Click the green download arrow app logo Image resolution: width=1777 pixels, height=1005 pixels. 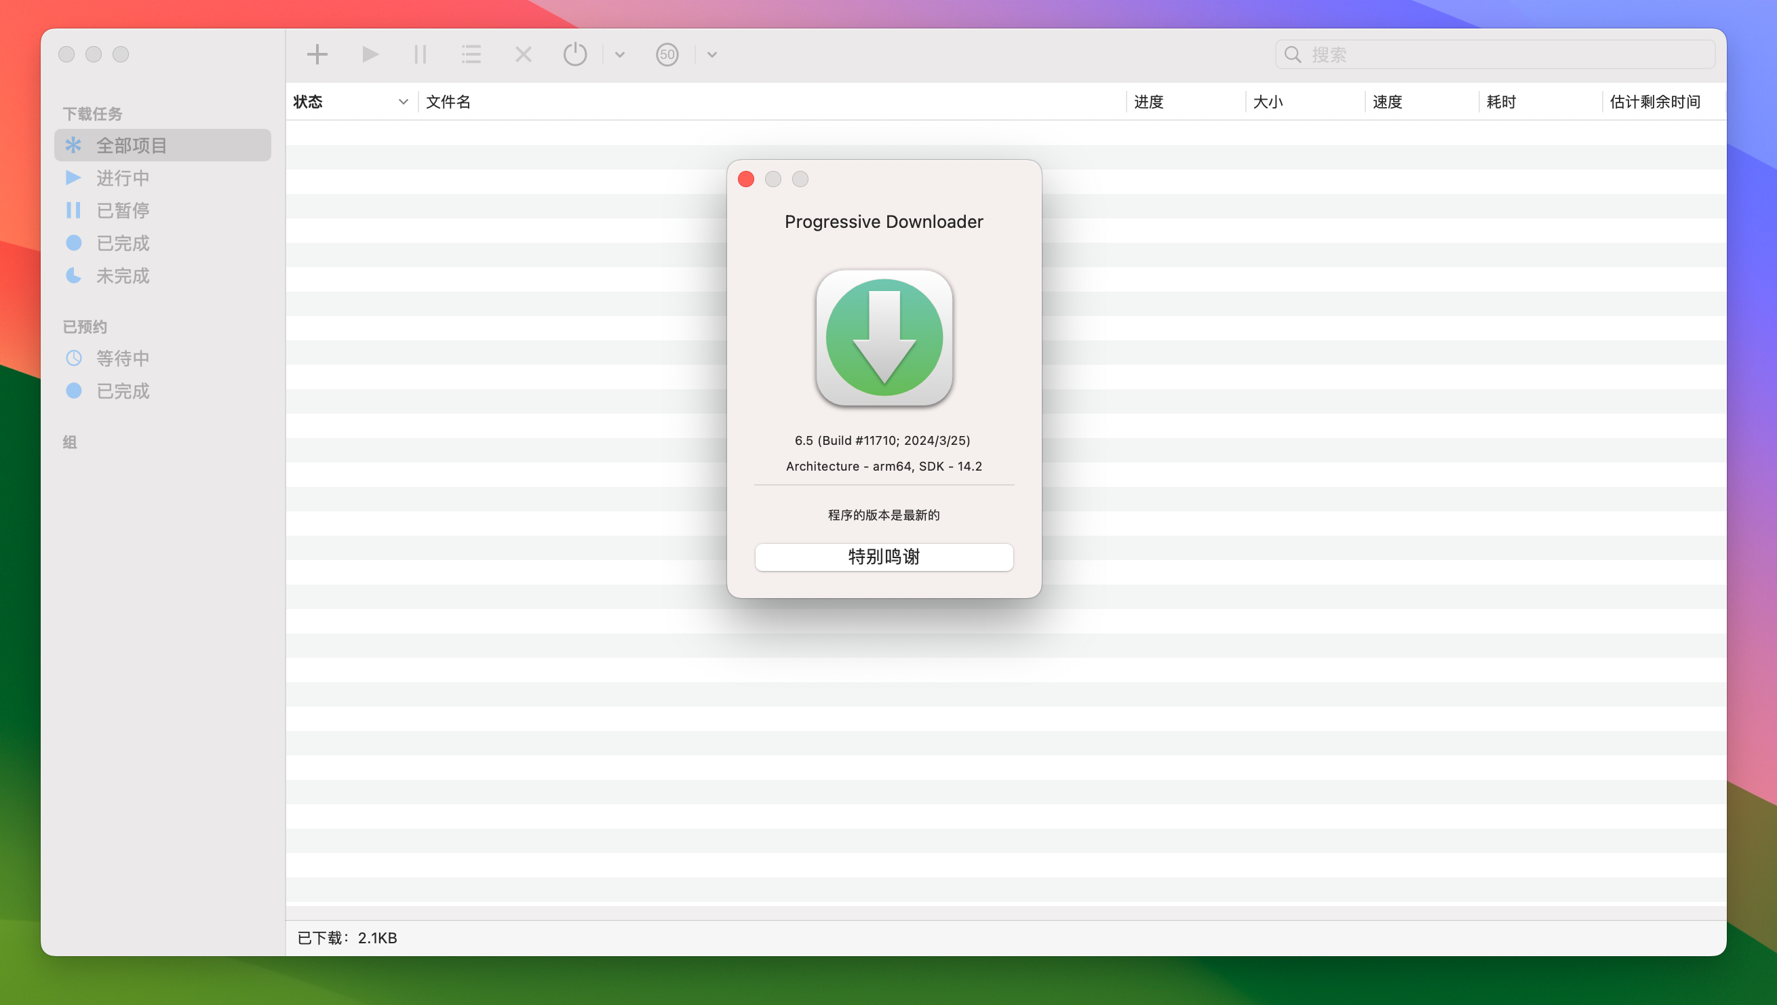tap(884, 339)
